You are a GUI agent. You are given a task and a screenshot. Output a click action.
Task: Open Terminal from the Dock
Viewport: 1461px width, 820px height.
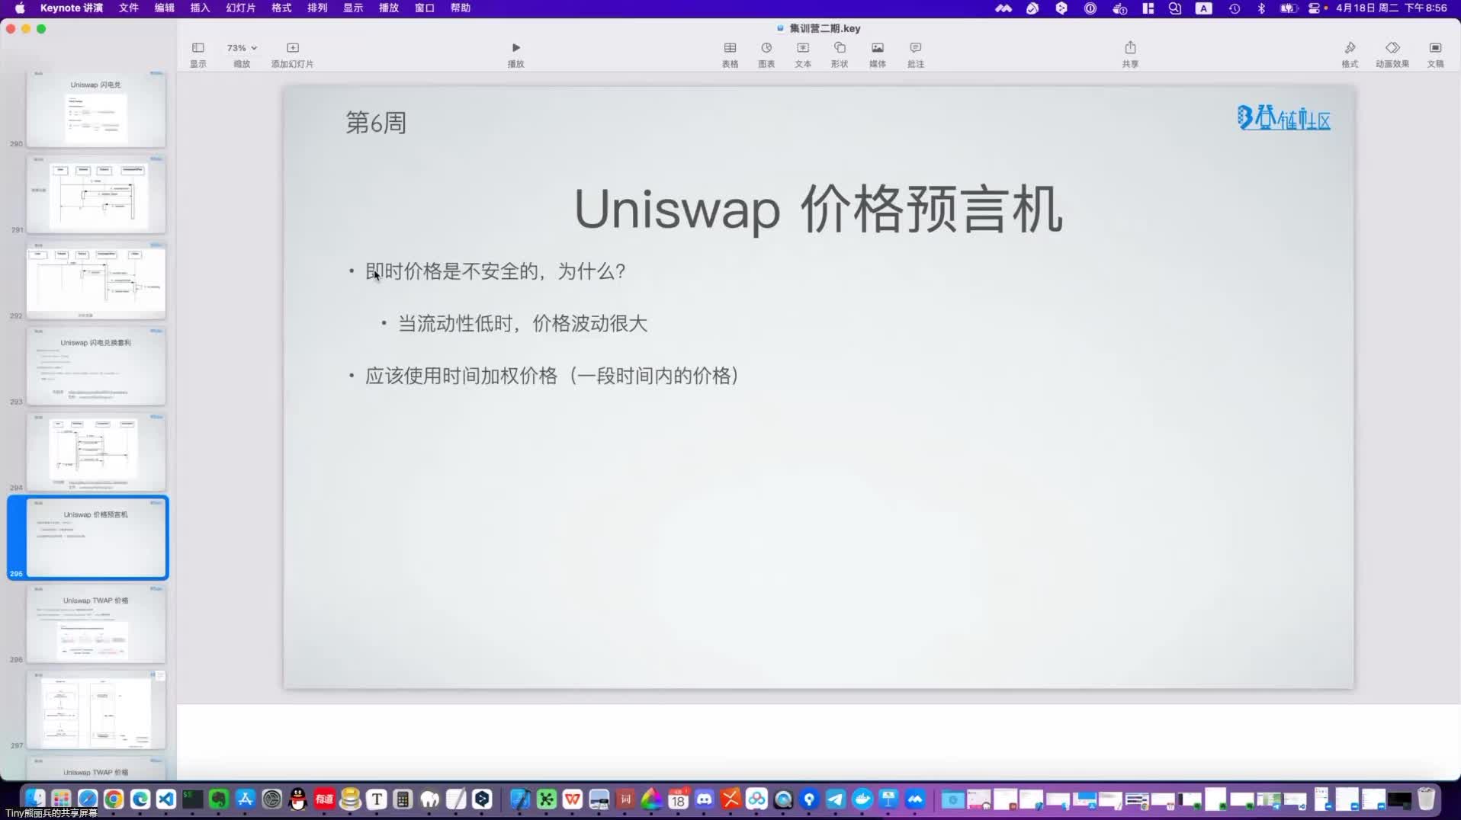(x=192, y=799)
